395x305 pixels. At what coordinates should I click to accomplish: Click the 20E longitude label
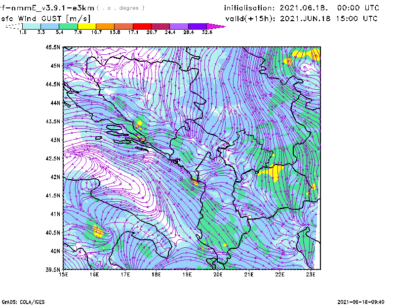(x=218, y=274)
